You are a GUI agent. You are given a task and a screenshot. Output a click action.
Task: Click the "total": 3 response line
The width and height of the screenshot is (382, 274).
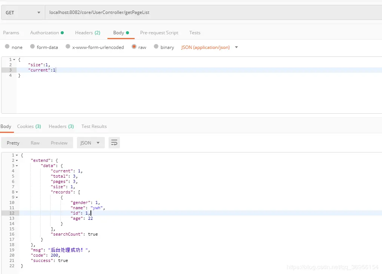[x=64, y=176]
